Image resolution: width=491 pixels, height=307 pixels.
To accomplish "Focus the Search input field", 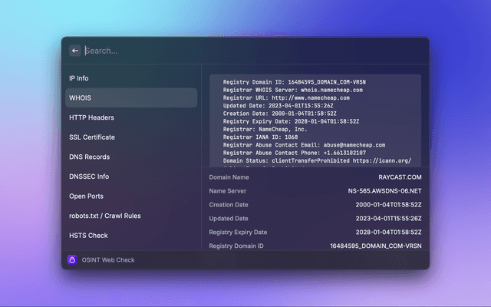I will [x=230, y=51].
